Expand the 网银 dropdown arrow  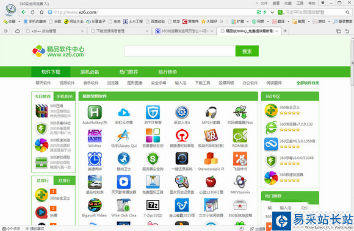pyautogui.click(x=268, y=21)
